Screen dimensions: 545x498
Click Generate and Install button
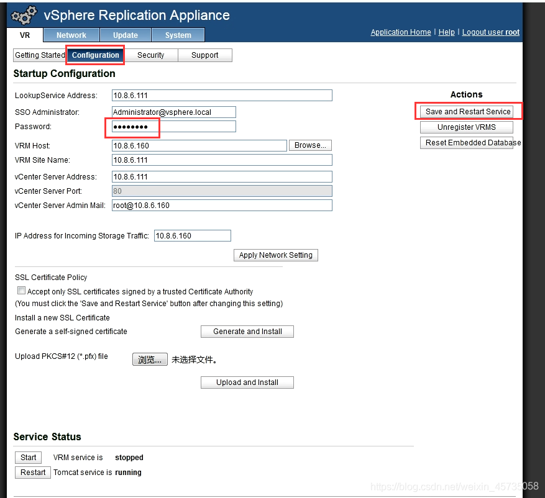(247, 332)
